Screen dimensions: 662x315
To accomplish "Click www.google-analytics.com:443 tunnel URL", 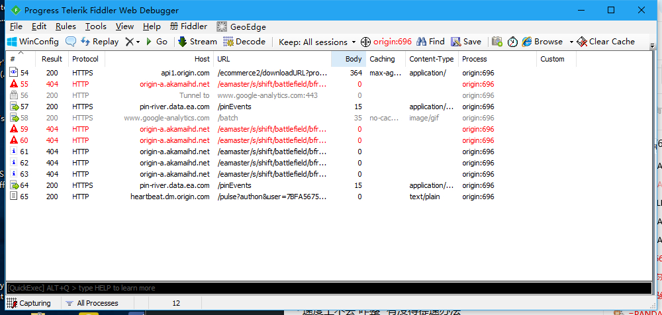I will click(267, 95).
